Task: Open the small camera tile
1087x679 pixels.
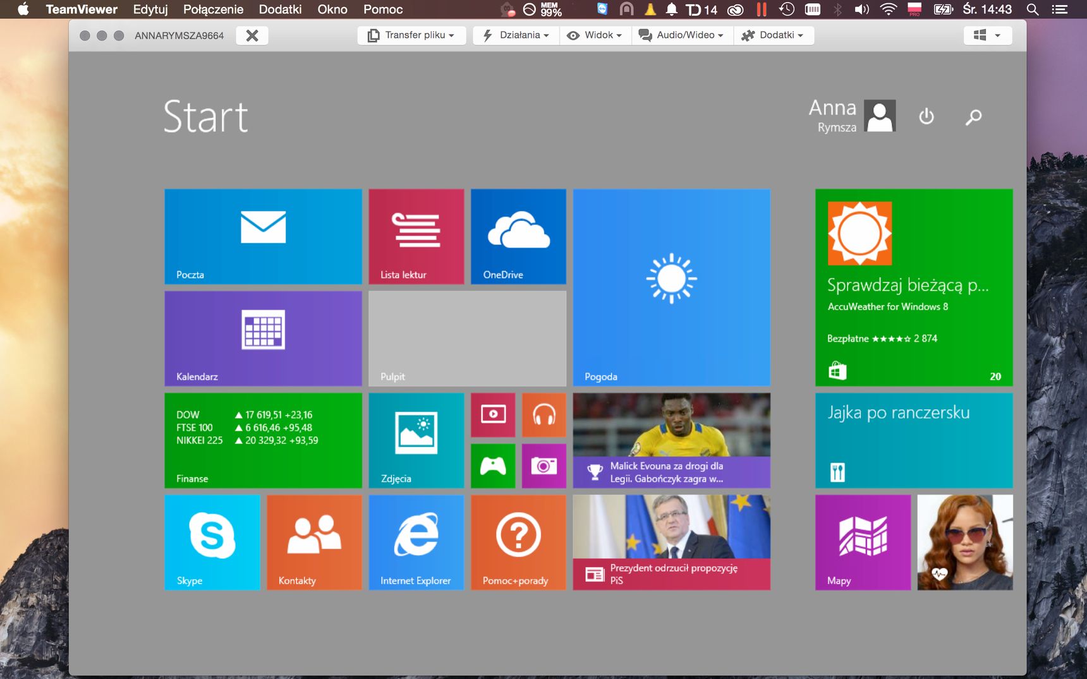Action: click(544, 466)
